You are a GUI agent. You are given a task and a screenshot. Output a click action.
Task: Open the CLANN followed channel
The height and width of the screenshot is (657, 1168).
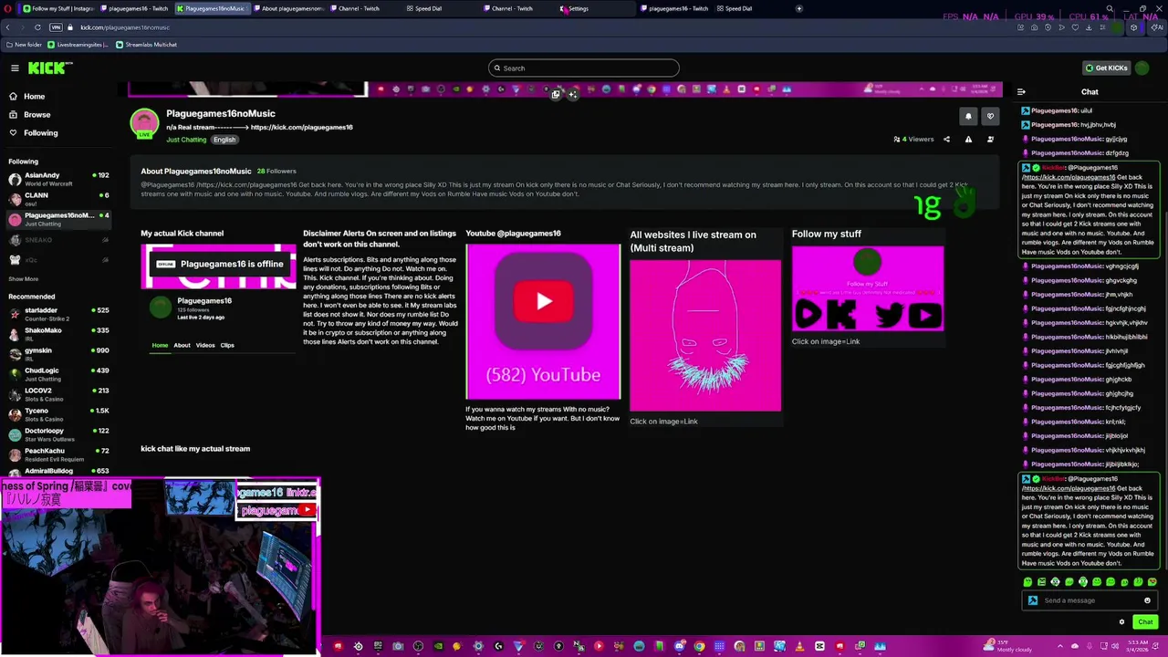pyautogui.click(x=57, y=198)
